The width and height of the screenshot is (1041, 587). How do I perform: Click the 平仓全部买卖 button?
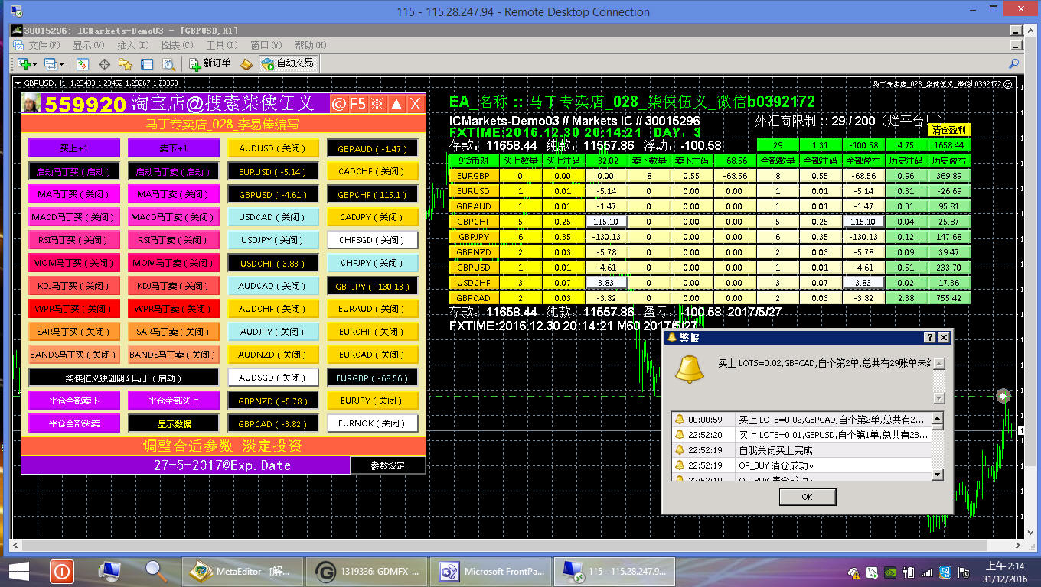pyautogui.click(x=74, y=423)
